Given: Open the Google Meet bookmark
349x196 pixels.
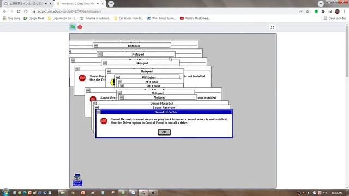Looking at the screenshot, I should [x=34, y=18].
